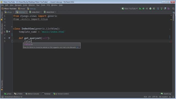
Task: Click the yellow warning stripe marker near line 2
Action: click(171, 20)
